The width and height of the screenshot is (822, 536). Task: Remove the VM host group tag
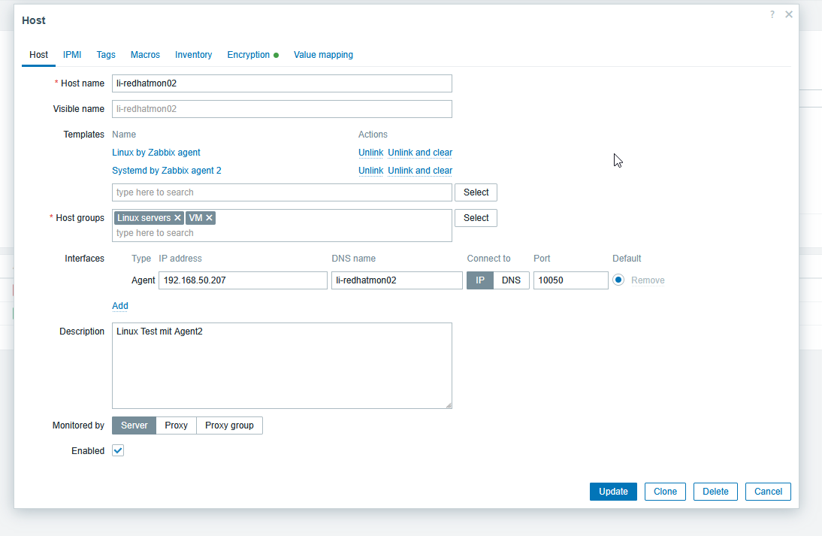[210, 218]
